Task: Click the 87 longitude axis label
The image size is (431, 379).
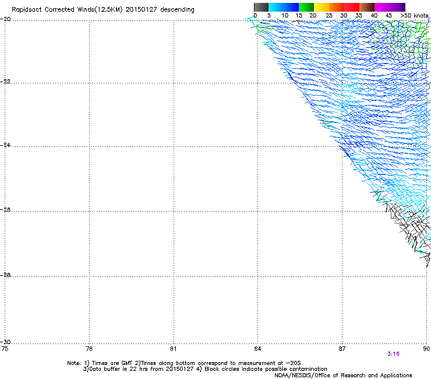Action: 342,349
